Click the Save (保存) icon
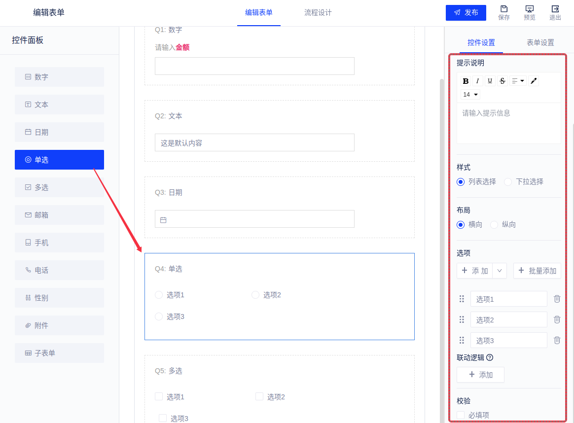 pos(504,9)
